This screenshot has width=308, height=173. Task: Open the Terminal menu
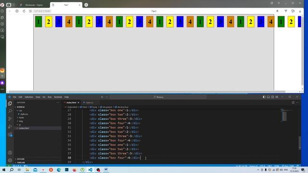58,97
